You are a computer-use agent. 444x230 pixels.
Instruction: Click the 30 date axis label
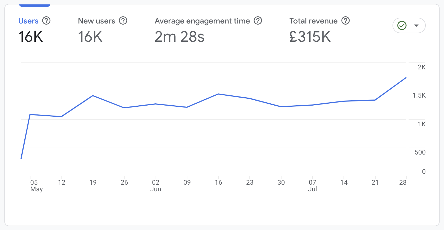pyautogui.click(x=281, y=182)
